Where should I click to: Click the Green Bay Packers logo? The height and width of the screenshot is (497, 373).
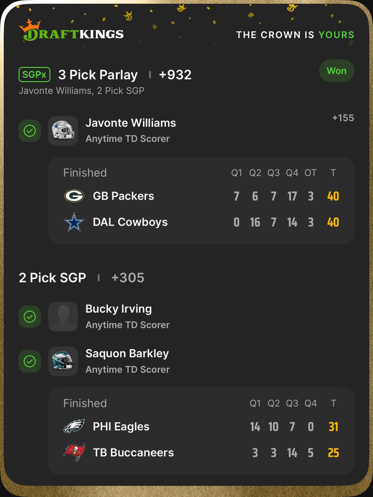pyautogui.click(x=74, y=196)
